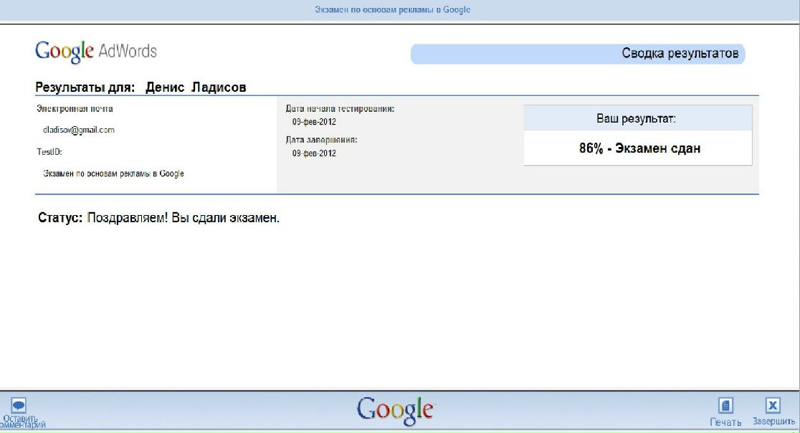Click the TestID value exam name
This screenshot has width=800, height=433.
[x=113, y=173]
